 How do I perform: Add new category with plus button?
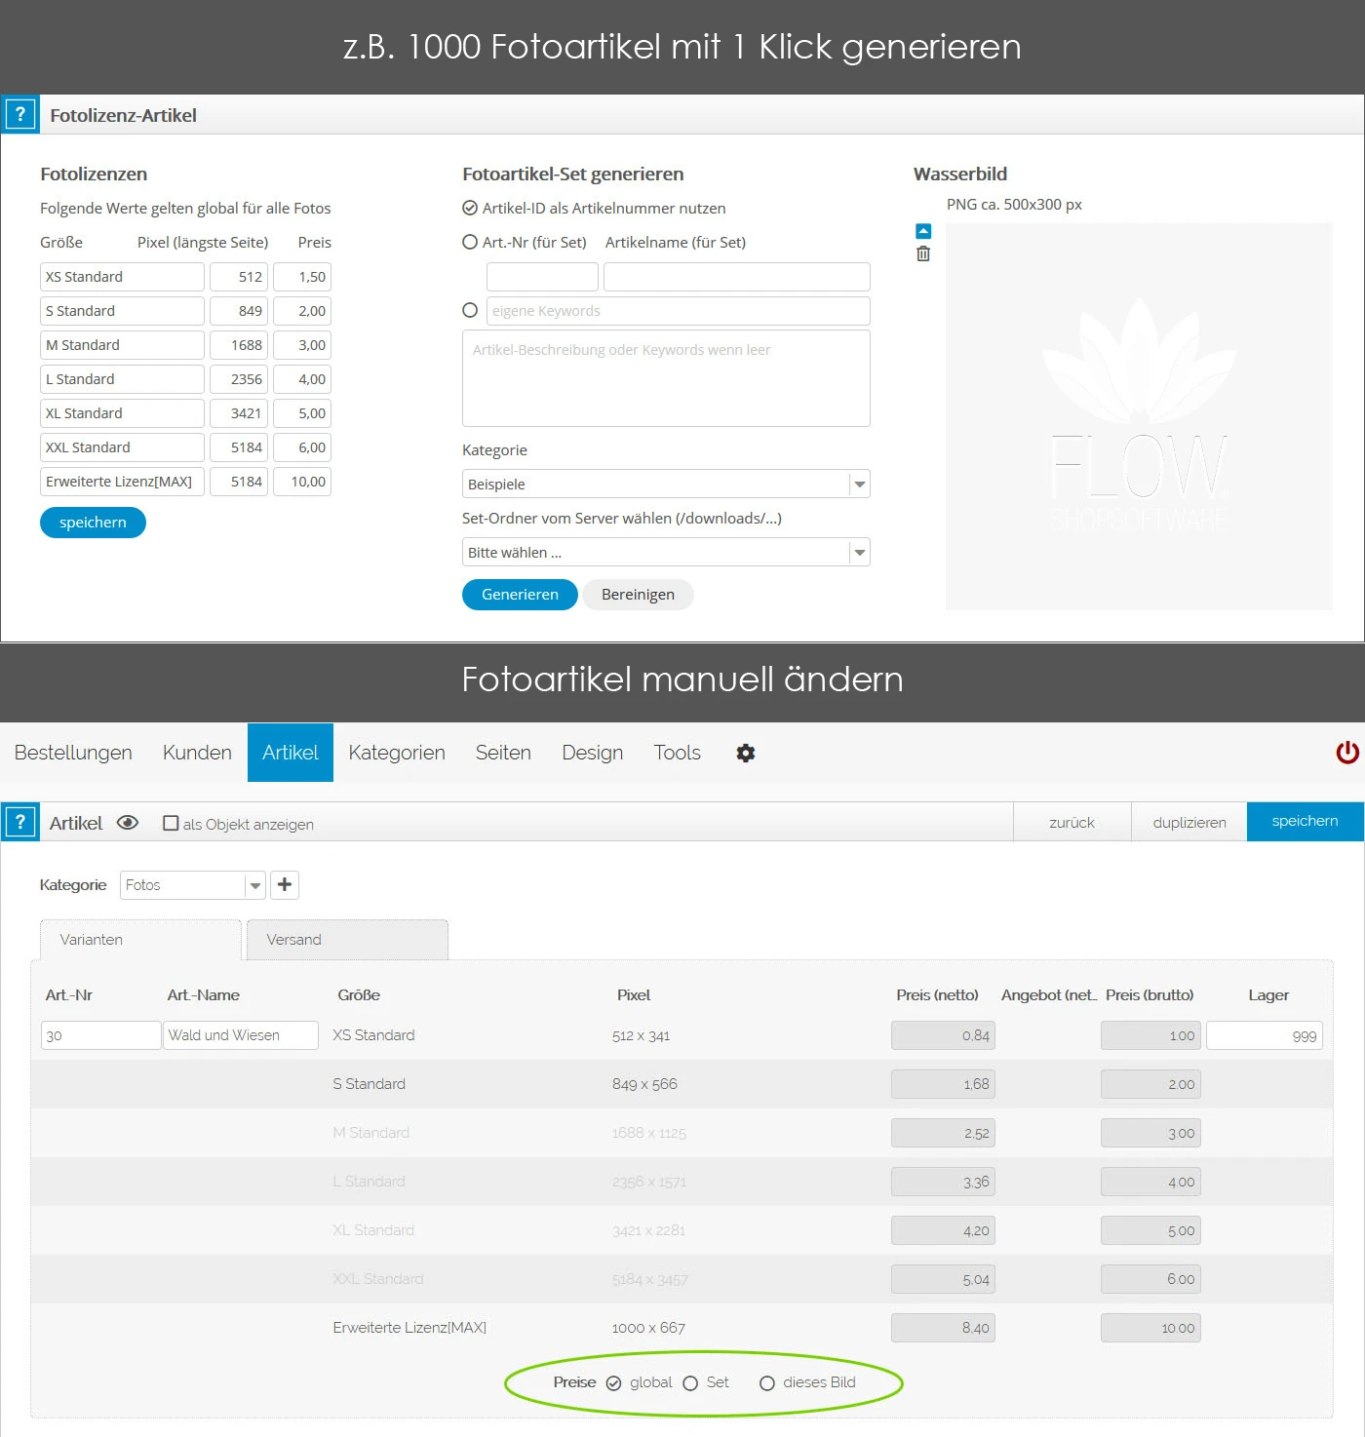[285, 884]
